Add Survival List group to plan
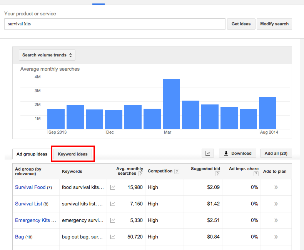This screenshot has height=250, width=304. point(276,204)
